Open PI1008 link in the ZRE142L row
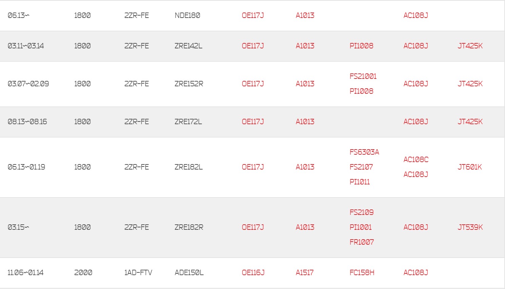 click(x=361, y=46)
